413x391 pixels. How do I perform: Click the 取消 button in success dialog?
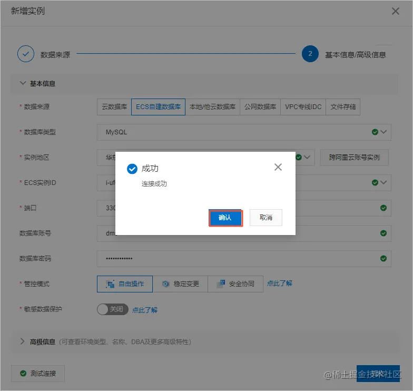(x=265, y=218)
